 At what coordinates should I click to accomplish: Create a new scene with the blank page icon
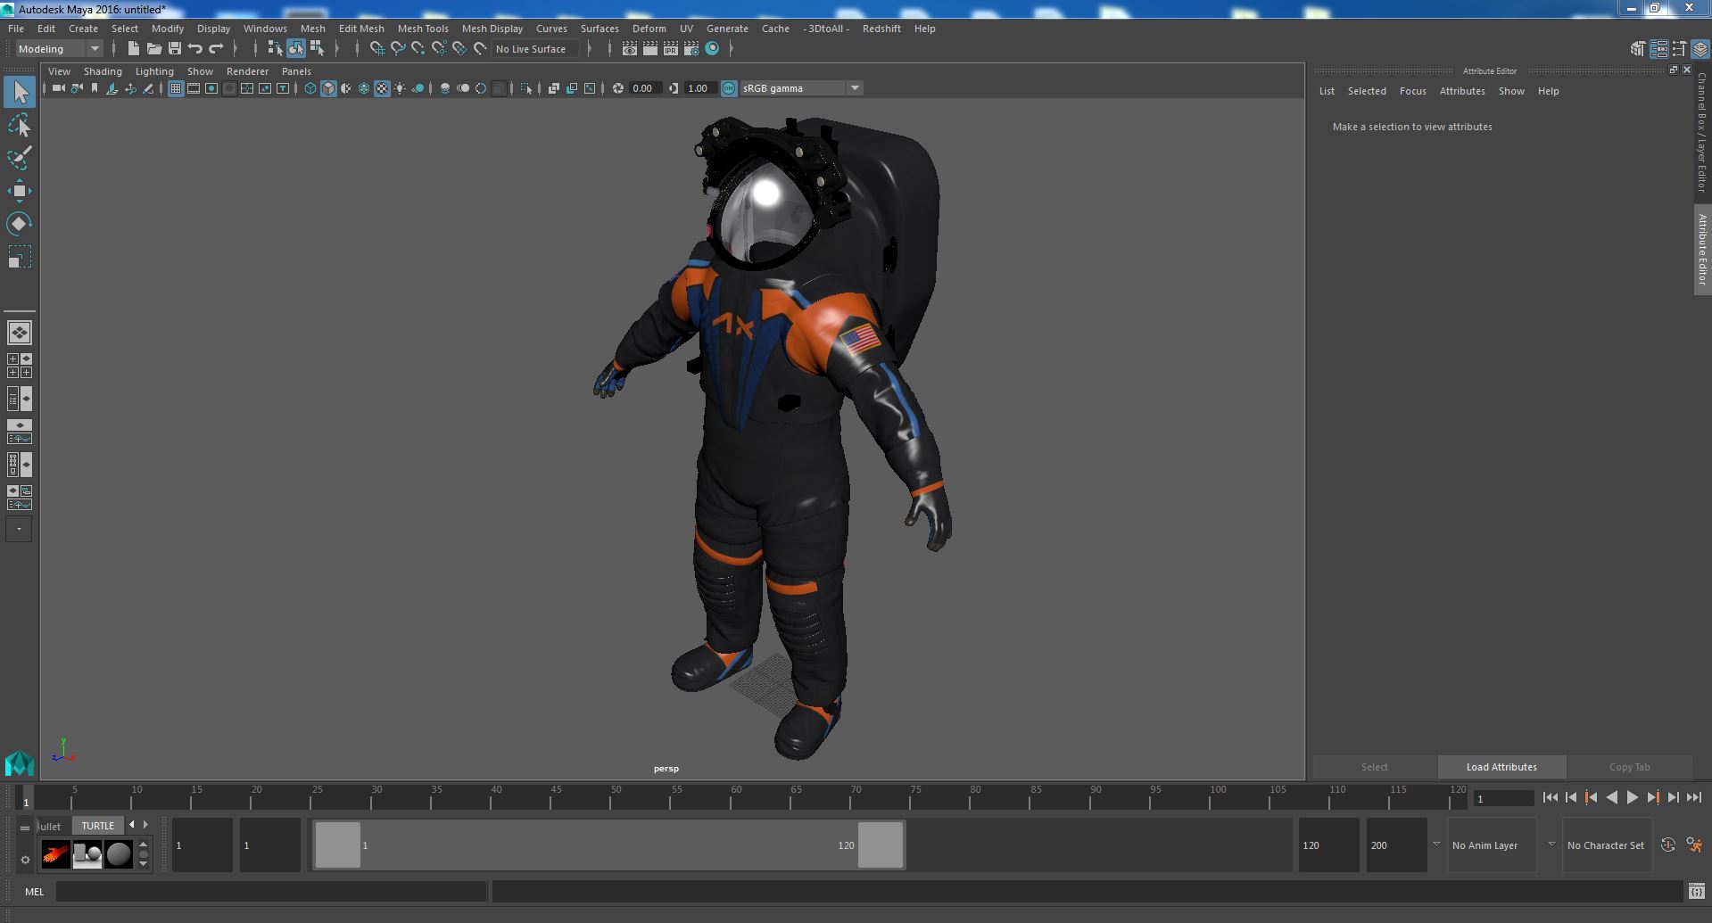(134, 49)
